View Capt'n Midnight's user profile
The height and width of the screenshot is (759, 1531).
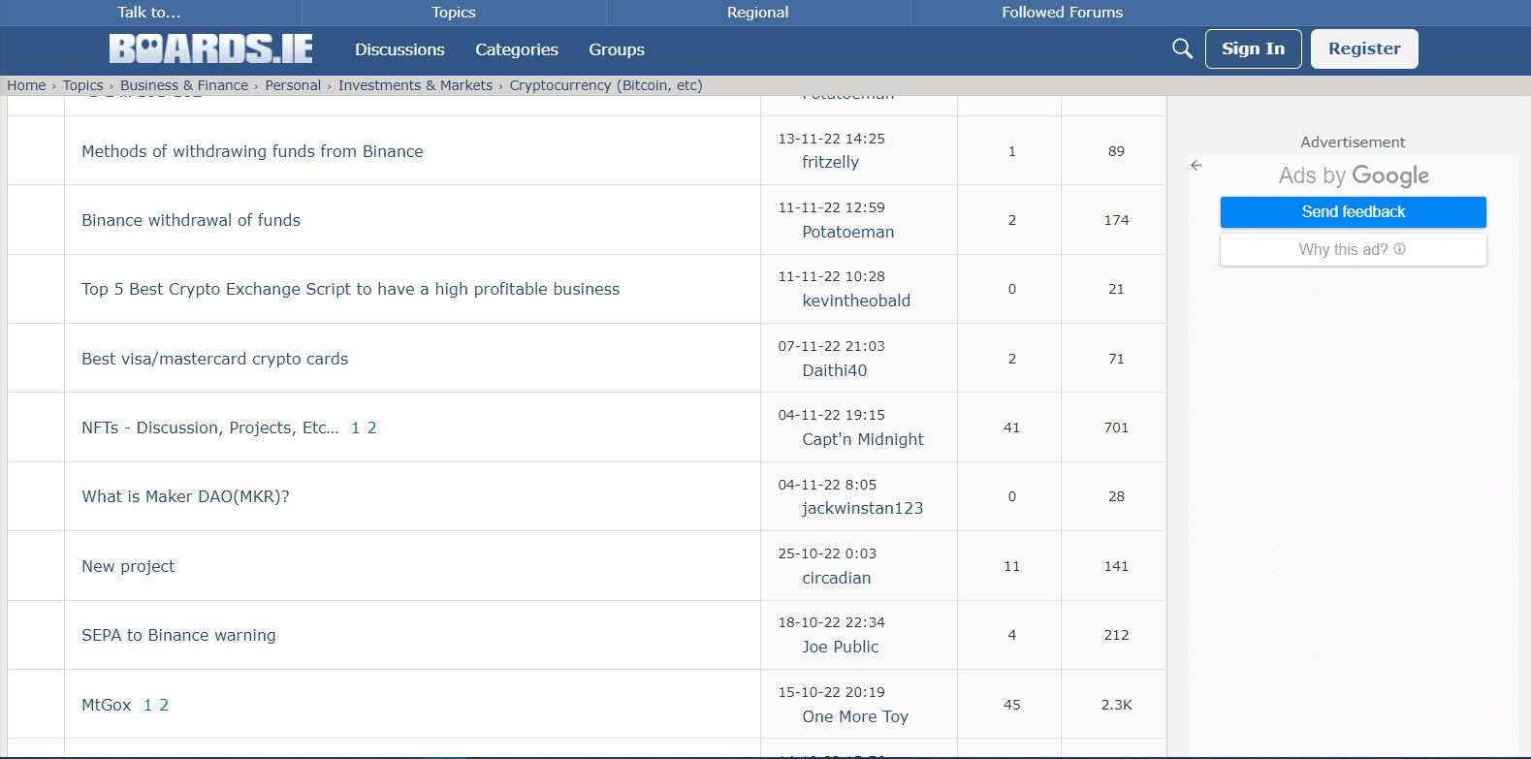[863, 439]
